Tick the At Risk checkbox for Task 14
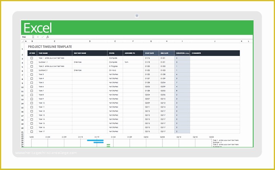Image resolution: width=275 pixels, height=170 pixels. [32, 119]
